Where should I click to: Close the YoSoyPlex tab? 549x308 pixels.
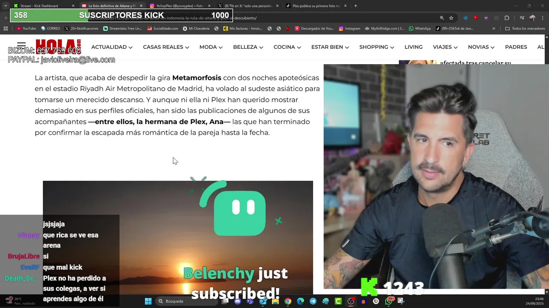[209, 6]
